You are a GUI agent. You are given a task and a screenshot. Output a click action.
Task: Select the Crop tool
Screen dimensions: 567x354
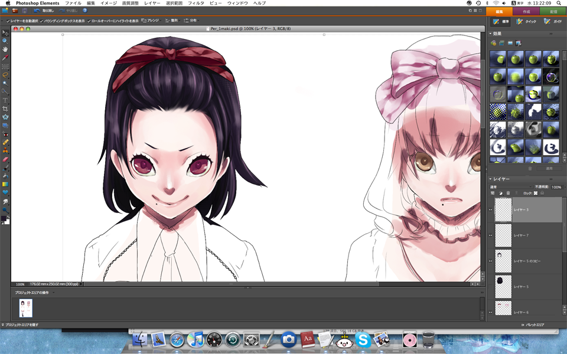[5, 109]
